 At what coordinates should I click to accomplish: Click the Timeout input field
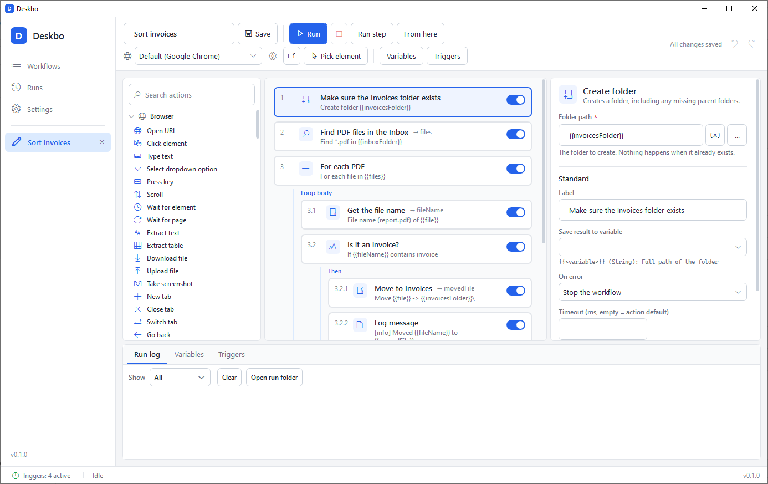(603, 329)
